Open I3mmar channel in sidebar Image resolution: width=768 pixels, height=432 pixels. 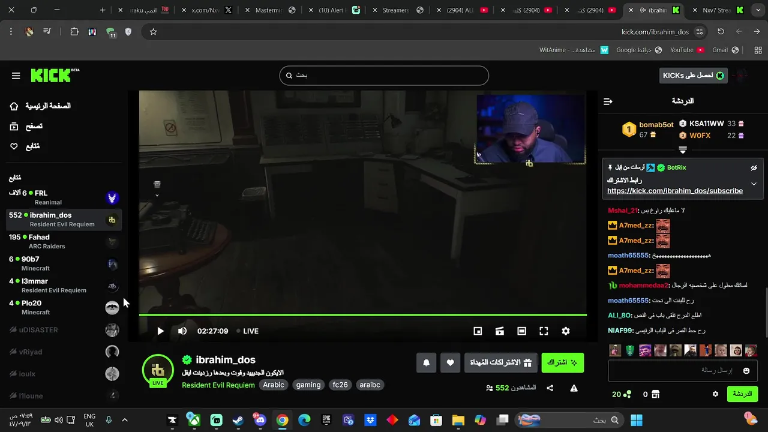coord(64,286)
